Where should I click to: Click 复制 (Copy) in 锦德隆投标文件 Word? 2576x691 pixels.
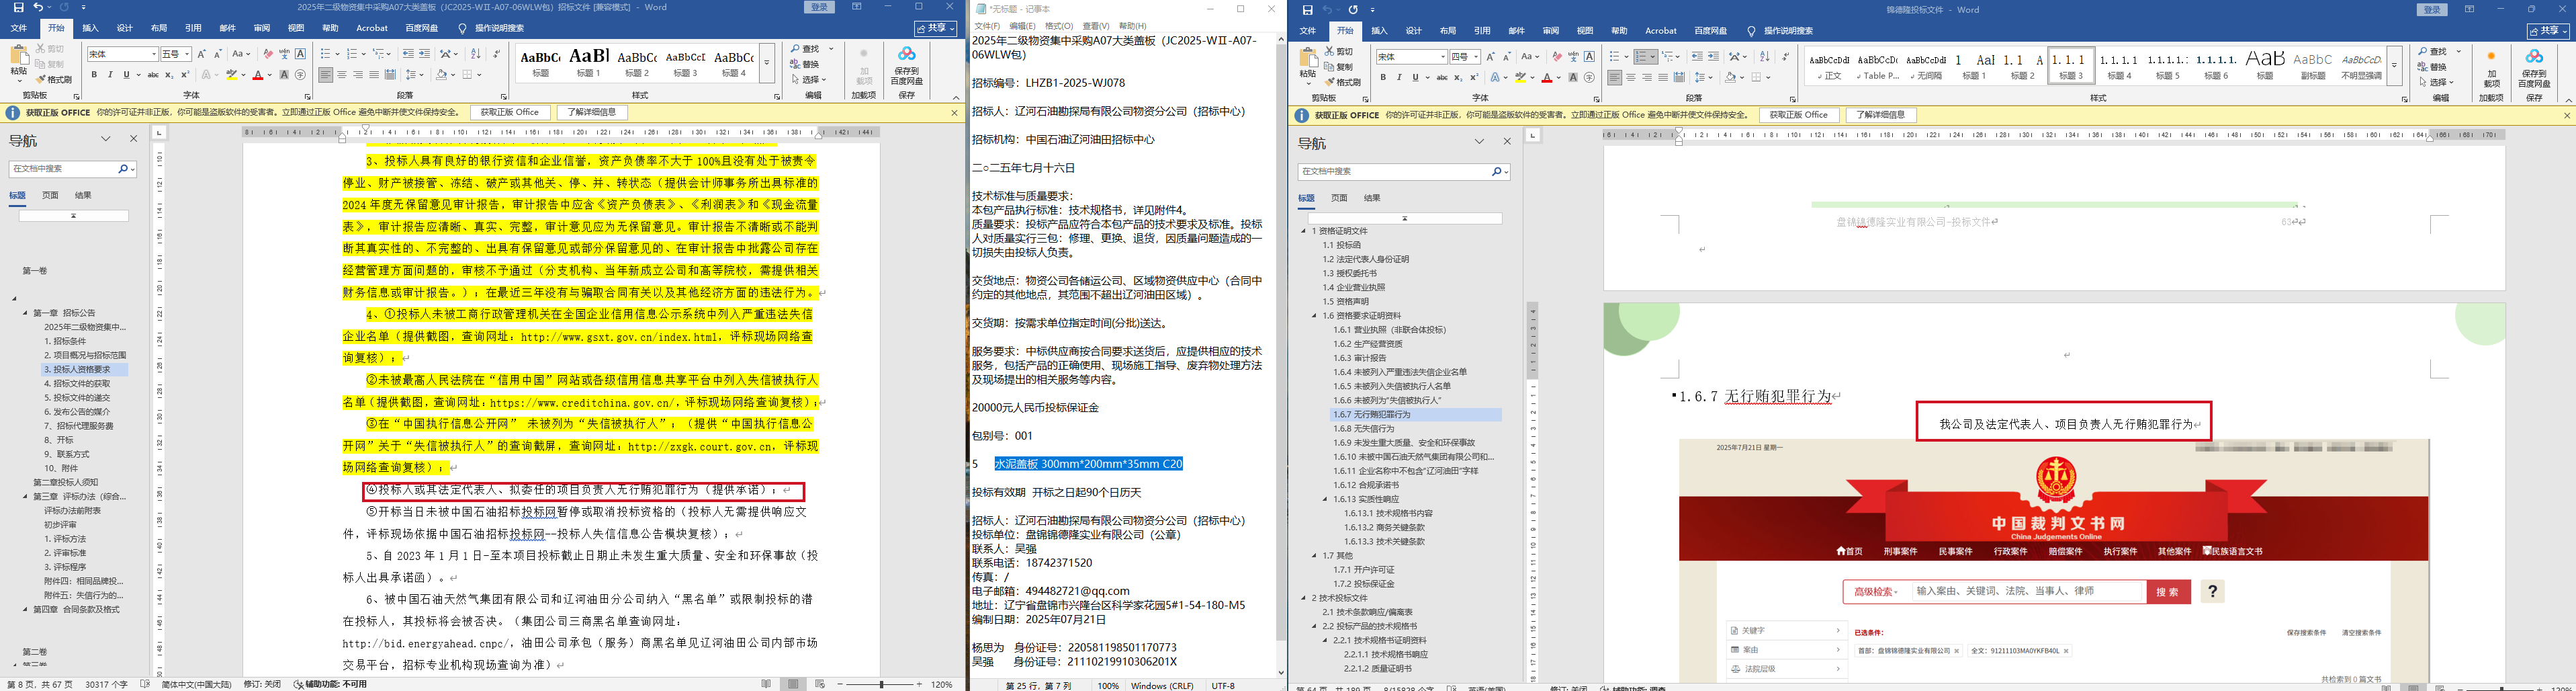click(x=1338, y=67)
